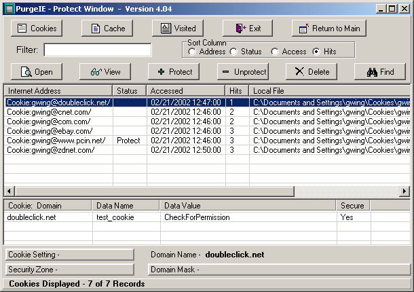Click the green plus Protect icon
Screen dimensions: 414x292
(x=161, y=71)
